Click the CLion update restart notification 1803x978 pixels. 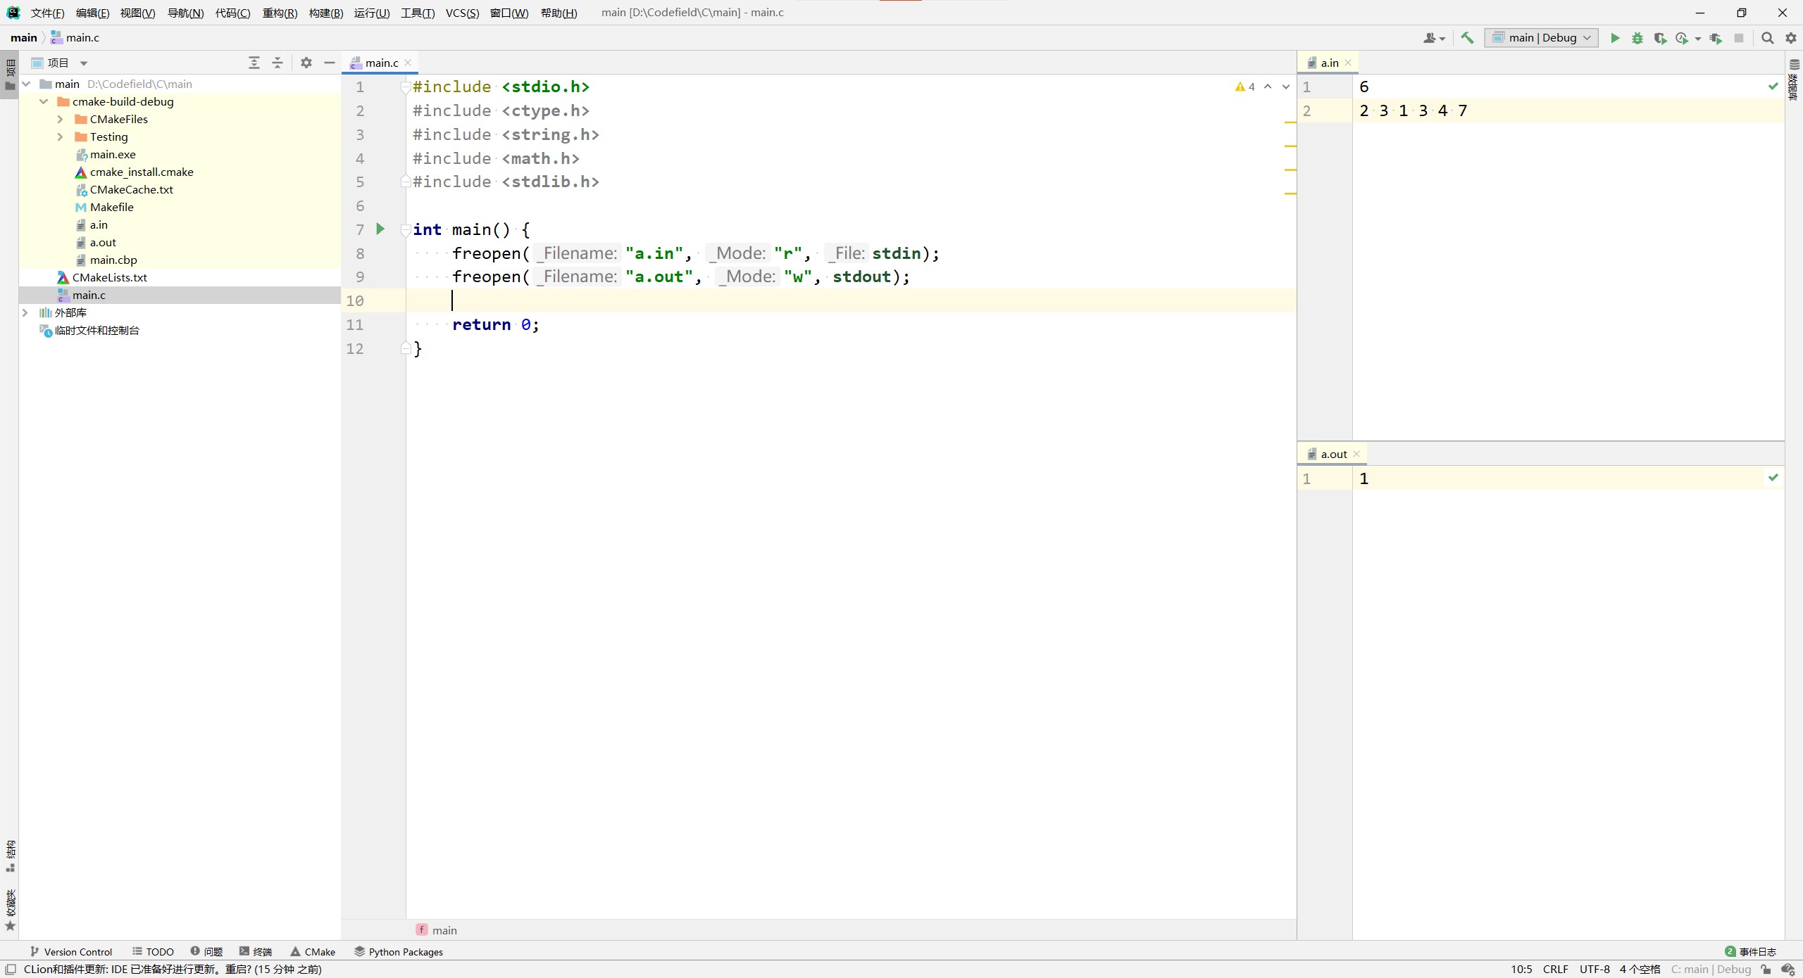click(173, 969)
